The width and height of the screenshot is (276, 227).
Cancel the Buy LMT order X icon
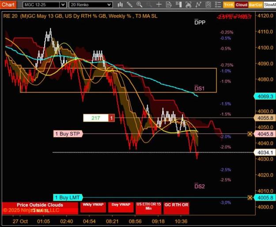[250, 197]
